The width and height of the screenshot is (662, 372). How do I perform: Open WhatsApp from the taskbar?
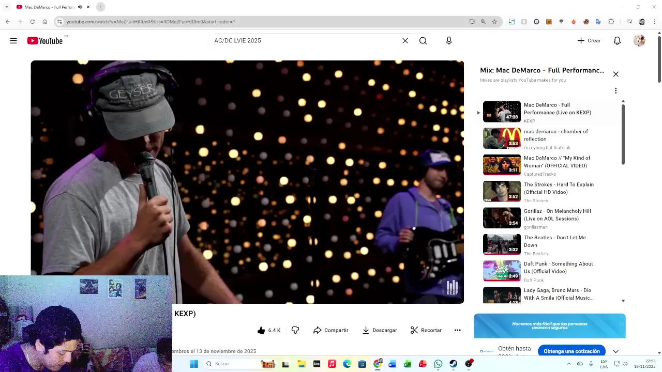[x=438, y=364]
